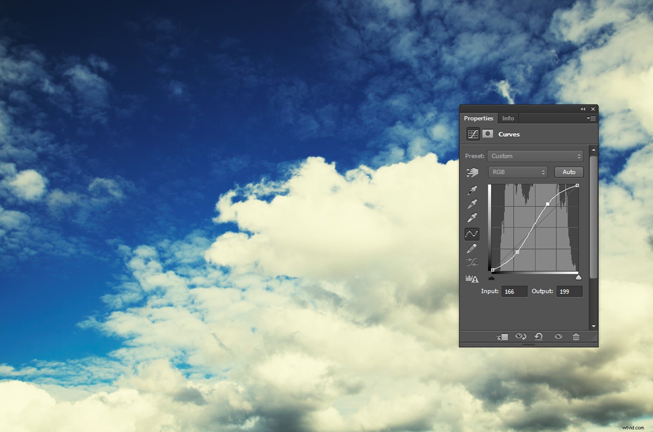Open the Properties panel flyout menu

click(x=591, y=118)
